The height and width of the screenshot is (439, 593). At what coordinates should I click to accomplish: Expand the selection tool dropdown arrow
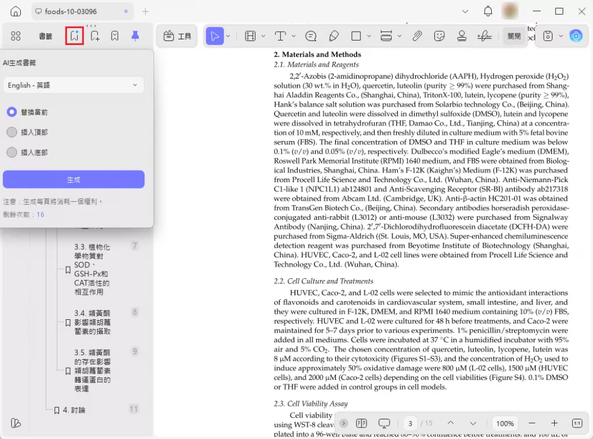click(x=227, y=35)
